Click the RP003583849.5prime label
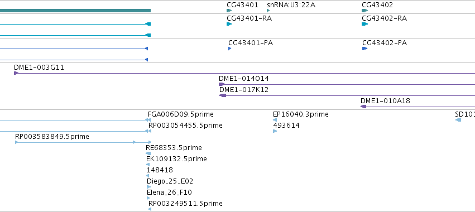Viewport: 475px width, 212px height. tap(52, 137)
